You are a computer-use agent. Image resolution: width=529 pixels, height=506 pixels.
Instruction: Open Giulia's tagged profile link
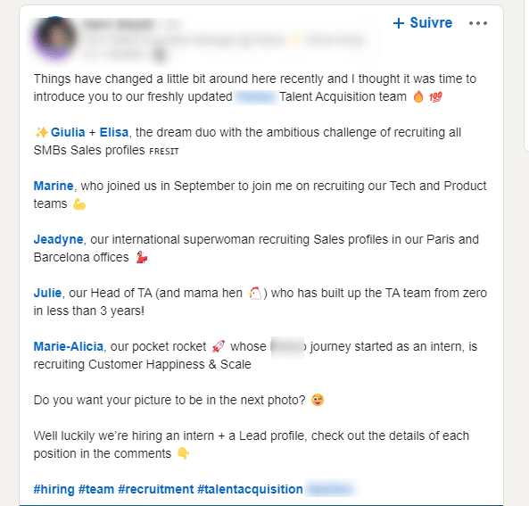(x=68, y=132)
